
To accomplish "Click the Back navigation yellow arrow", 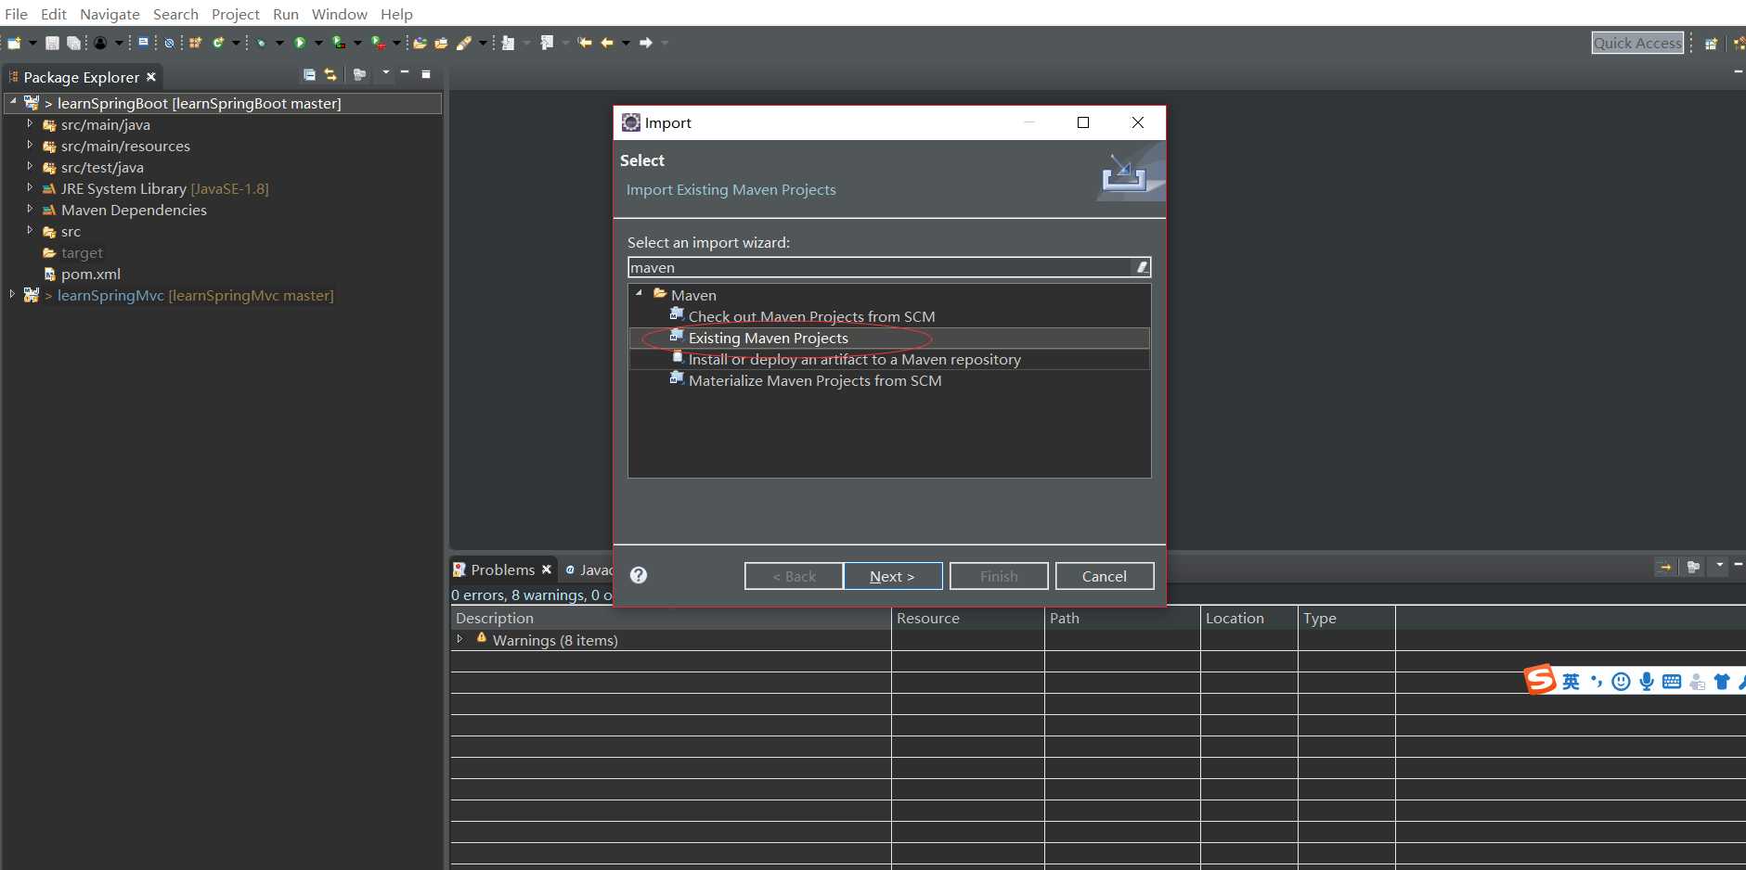I will tap(607, 43).
